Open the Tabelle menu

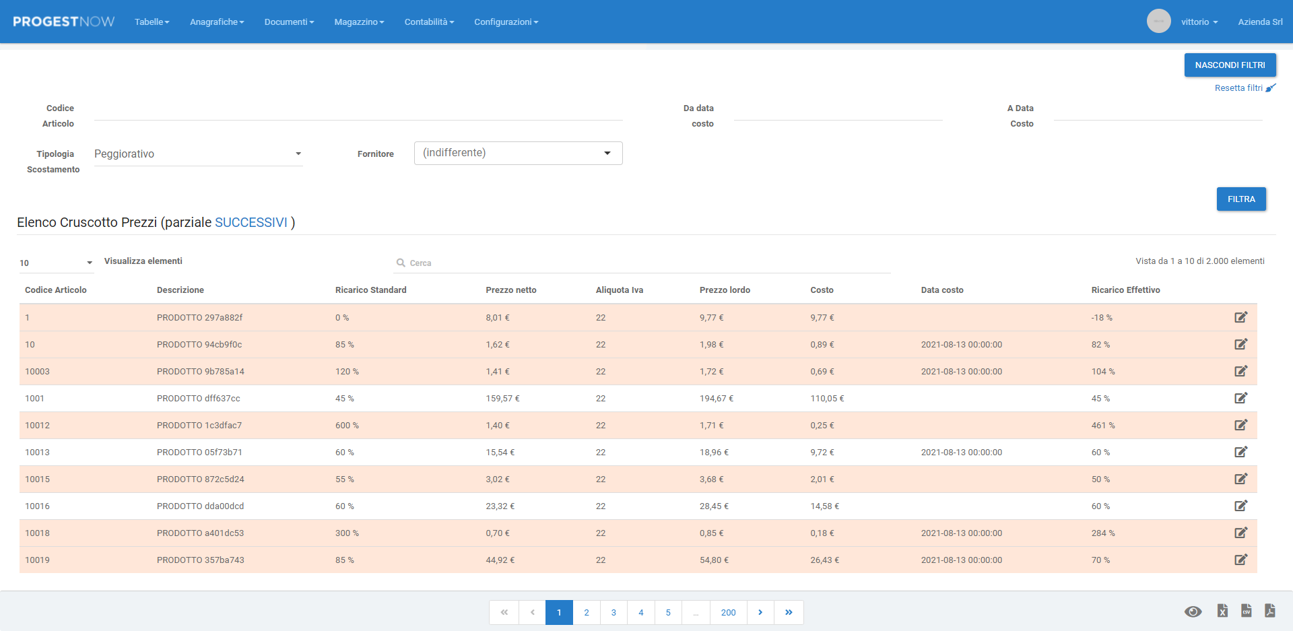click(x=152, y=22)
